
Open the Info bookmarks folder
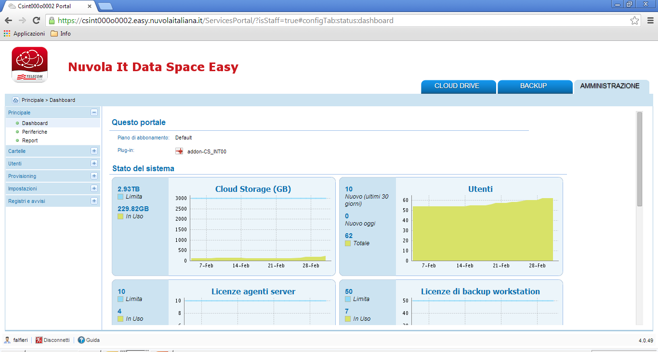(x=61, y=34)
